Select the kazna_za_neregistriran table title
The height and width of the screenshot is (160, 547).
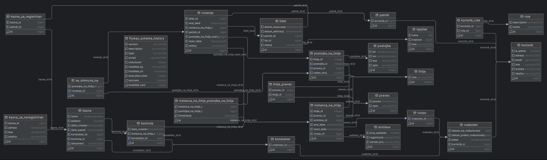pyautogui.click(x=25, y=117)
